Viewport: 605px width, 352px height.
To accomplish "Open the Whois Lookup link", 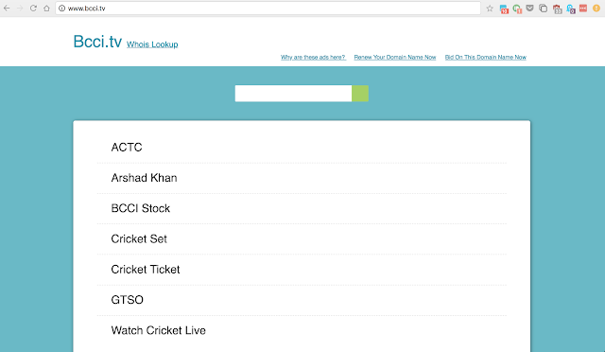I will click(152, 44).
